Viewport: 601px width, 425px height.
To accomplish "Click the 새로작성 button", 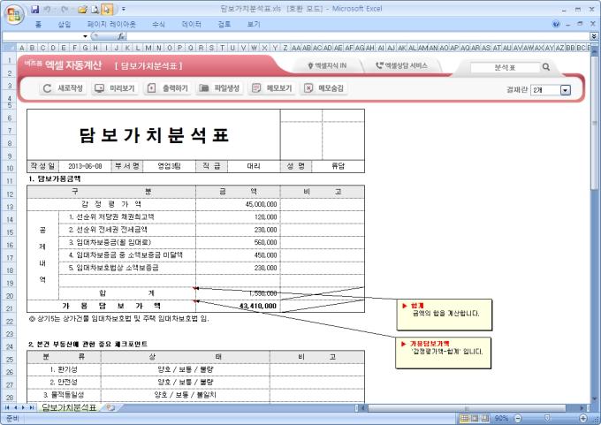I will (64, 88).
